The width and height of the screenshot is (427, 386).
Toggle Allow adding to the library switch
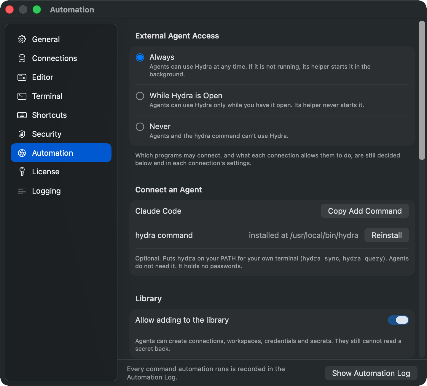click(398, 320)
